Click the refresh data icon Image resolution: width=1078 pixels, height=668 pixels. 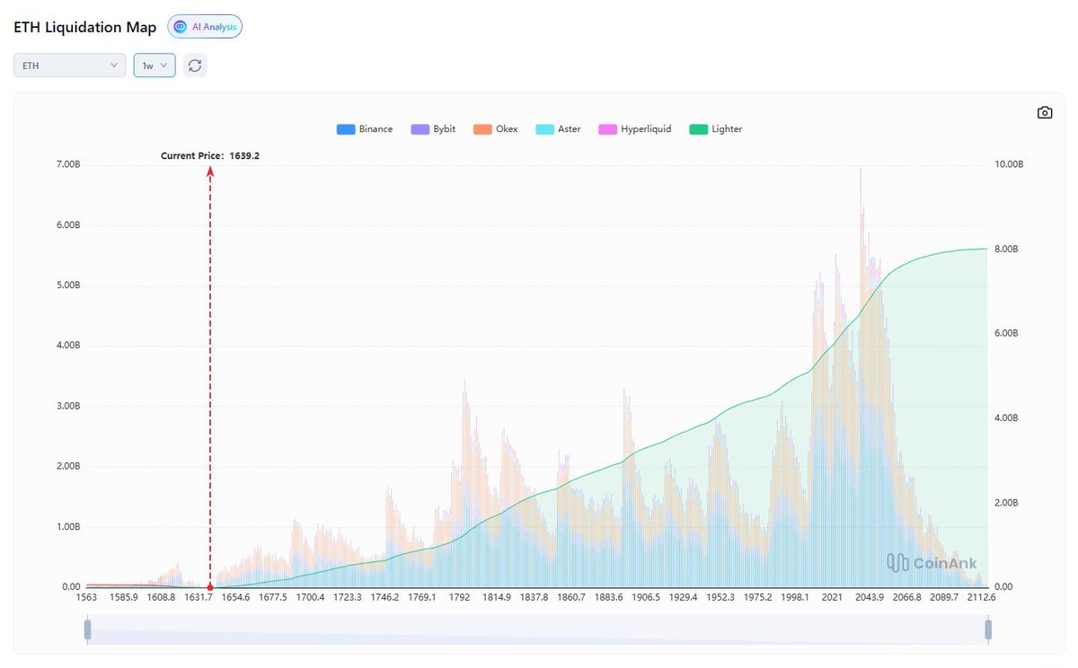click(x=195, y=66)
